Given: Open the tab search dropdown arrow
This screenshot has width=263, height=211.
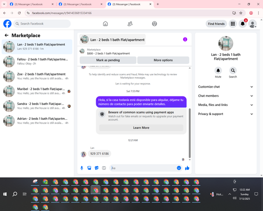Looking at the screenshot, I should pyautogui.click(x=4, y=4).
